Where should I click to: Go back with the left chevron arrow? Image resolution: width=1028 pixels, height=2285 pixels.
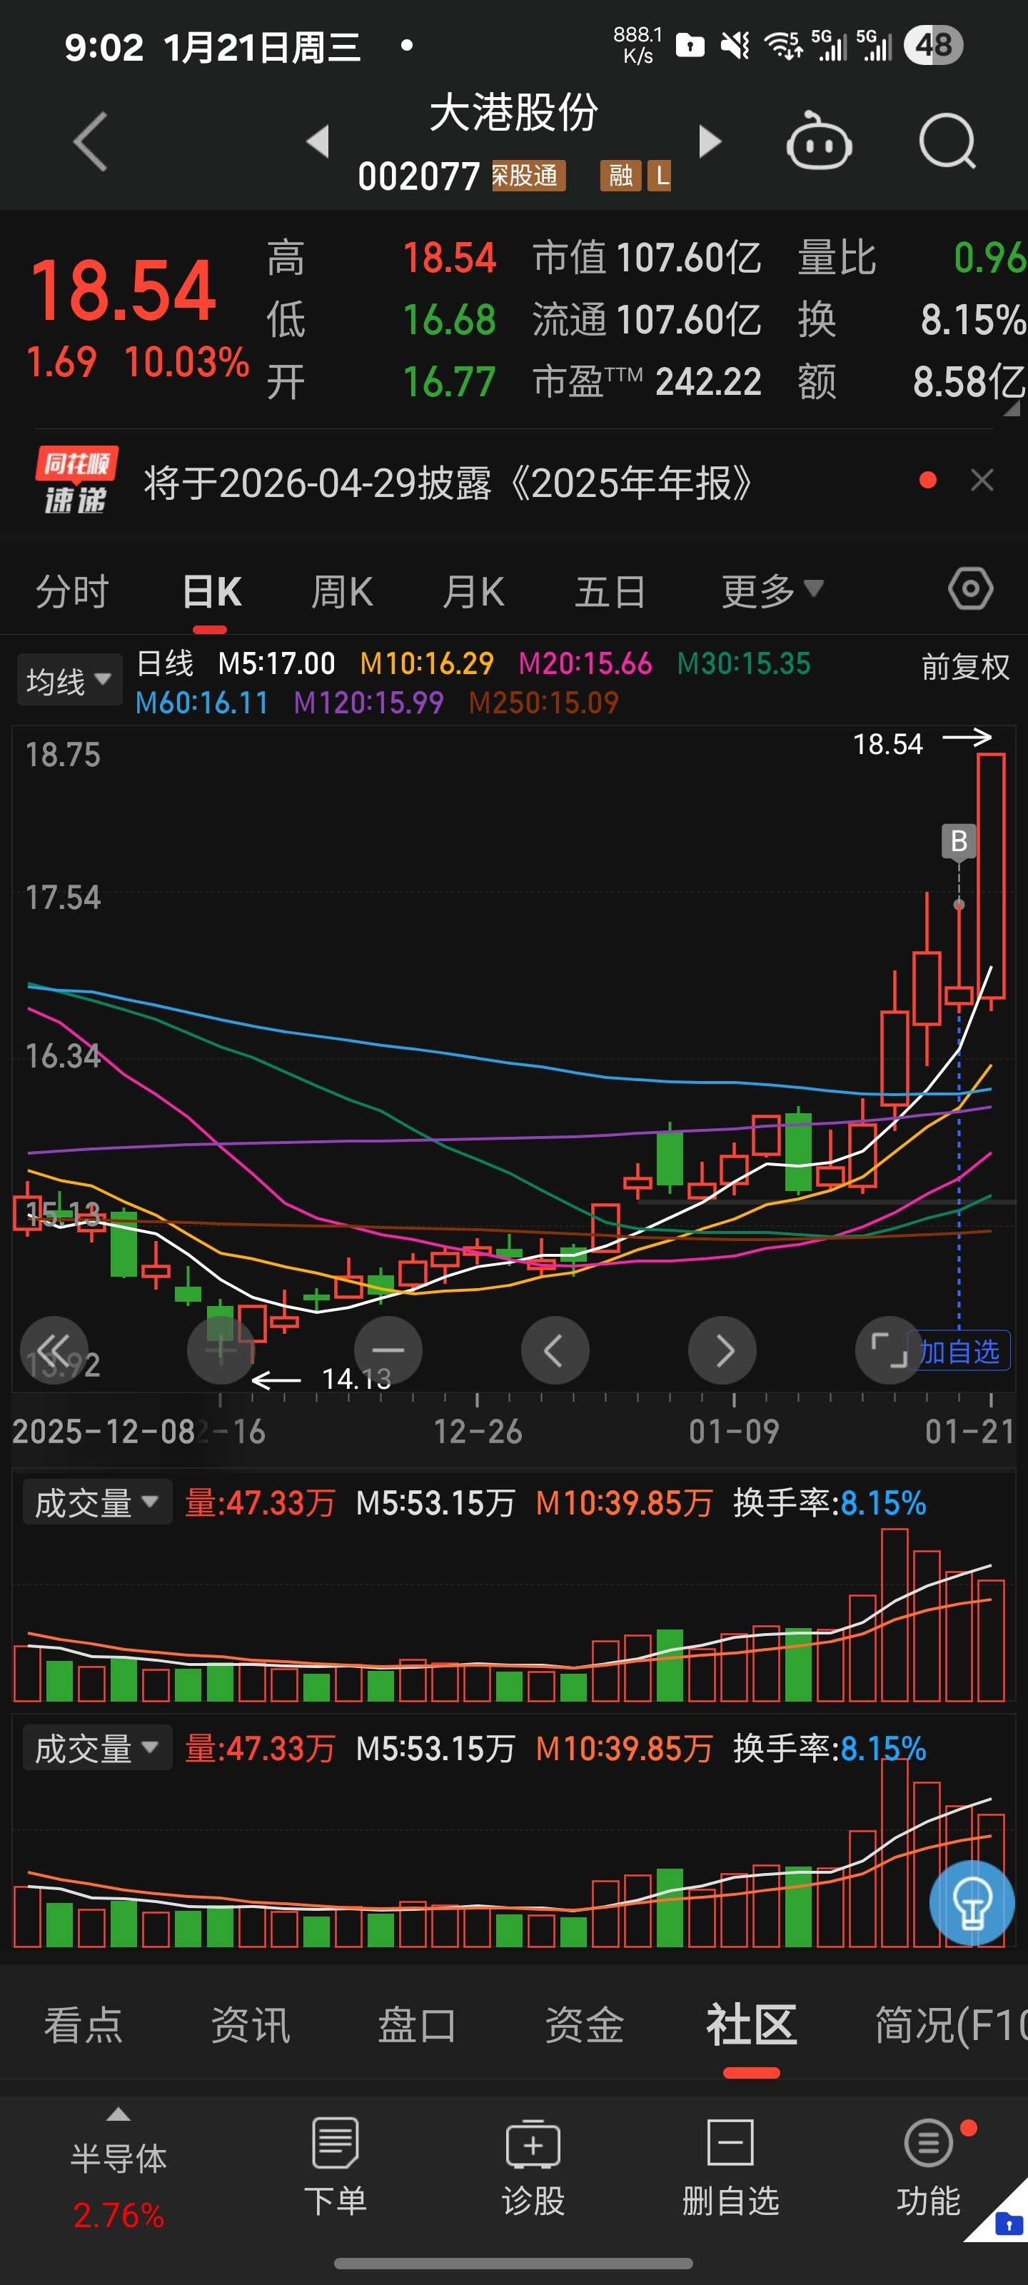point(91,142)
